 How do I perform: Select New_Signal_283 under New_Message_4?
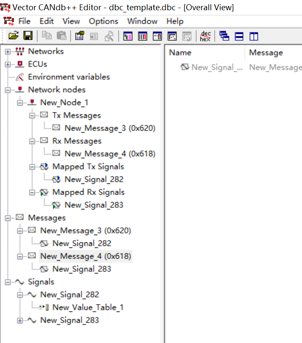[82, 269]
